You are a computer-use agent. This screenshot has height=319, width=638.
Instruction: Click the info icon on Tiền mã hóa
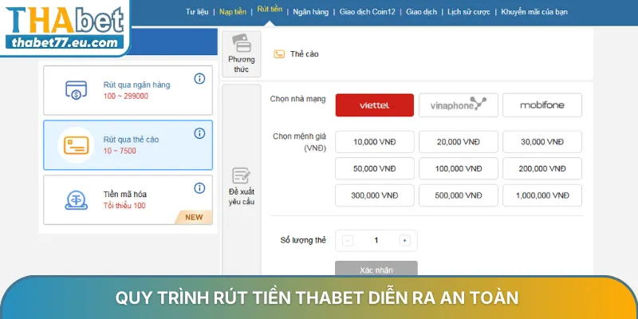click(x=199, y=187)
